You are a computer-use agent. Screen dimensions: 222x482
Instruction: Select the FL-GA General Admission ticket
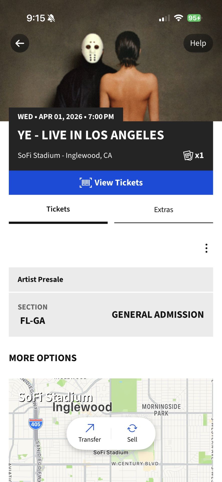point(111,315)
